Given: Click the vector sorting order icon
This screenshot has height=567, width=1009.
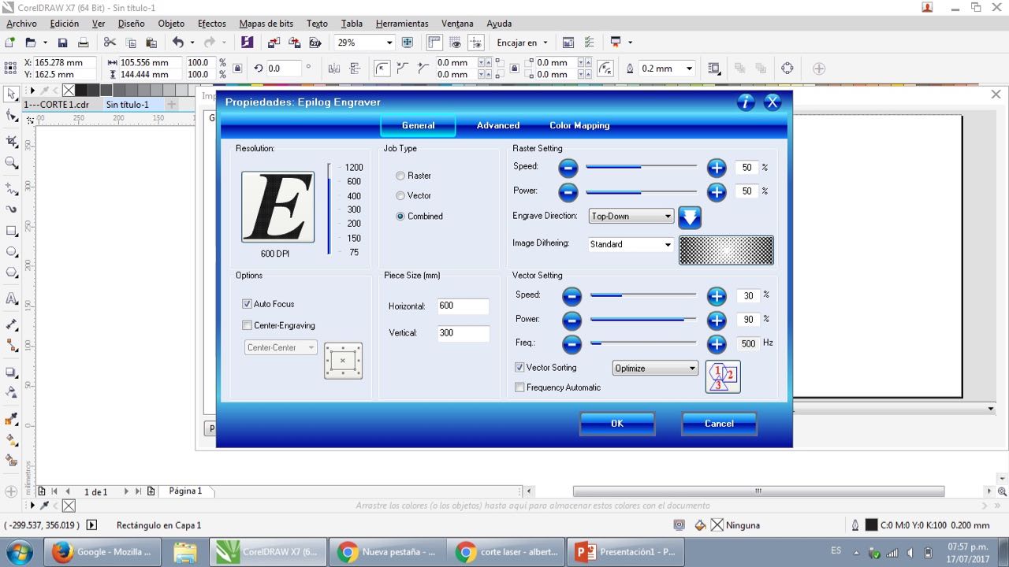Looking at the screenshot, I should click(x=723, y=376).
